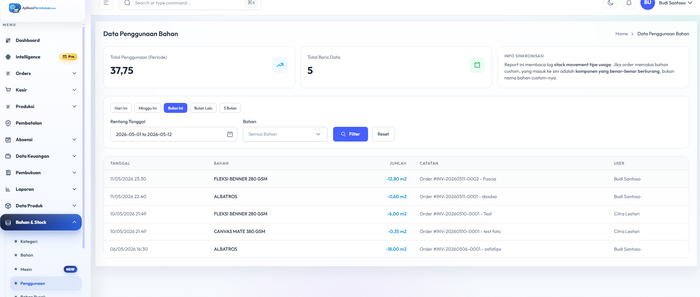Viewport: 700px width, 297px height.
Task: Open the date range calendar icon
Action: click(x=230, y=134)
